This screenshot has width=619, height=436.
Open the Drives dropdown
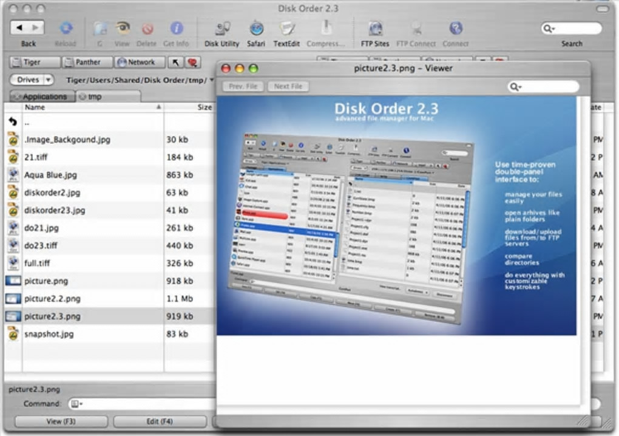32,80
